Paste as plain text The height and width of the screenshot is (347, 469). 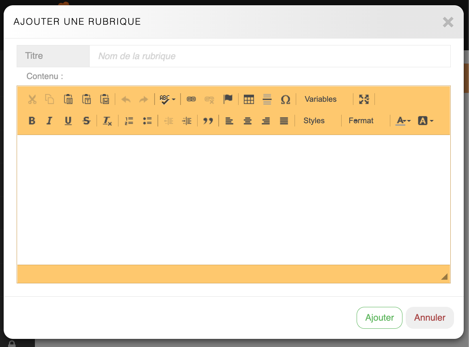86,99
